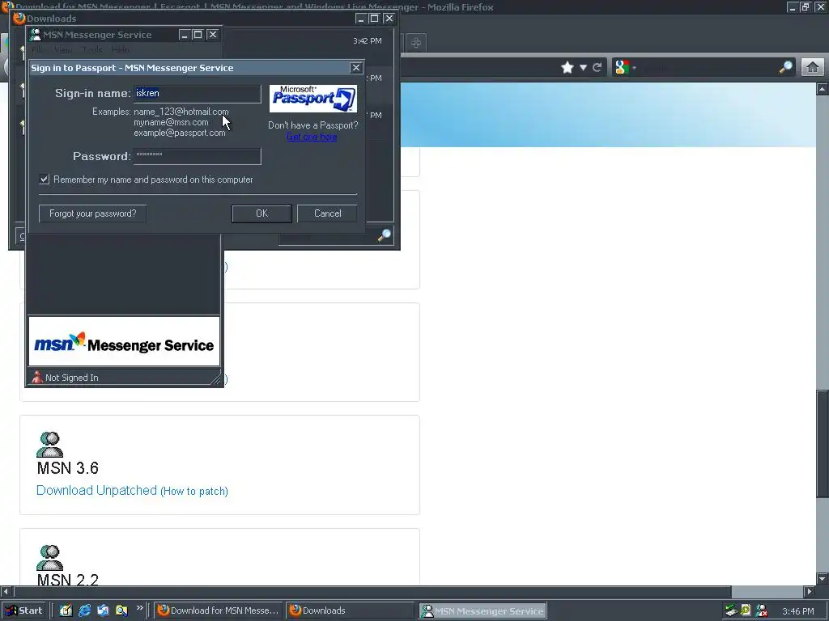Follow the Get one here link
Viewport: 829px width, 621px height.
(312, 137)
